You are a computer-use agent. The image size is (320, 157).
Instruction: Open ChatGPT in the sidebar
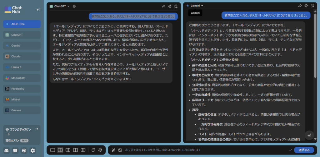click(x=22, y=35)
